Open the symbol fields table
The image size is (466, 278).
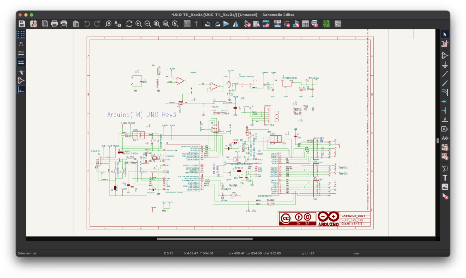(x=305, y=24)
